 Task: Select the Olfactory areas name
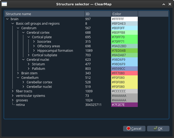48,46
